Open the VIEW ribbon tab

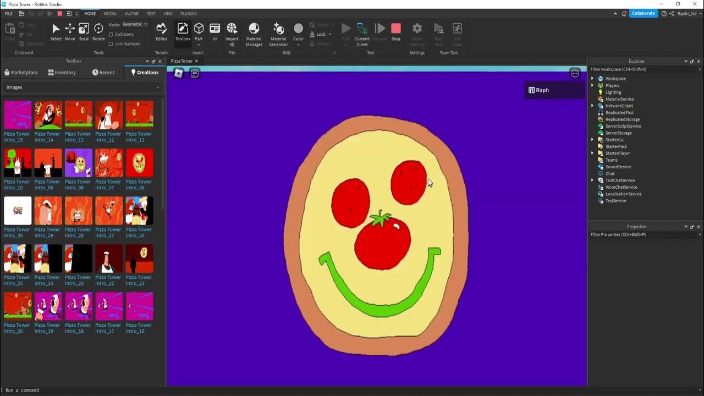(168, 13)
